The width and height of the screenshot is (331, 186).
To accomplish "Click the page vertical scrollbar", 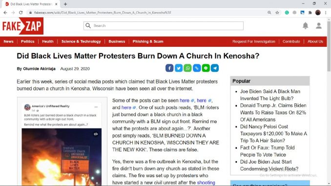I will coord(329,102).
